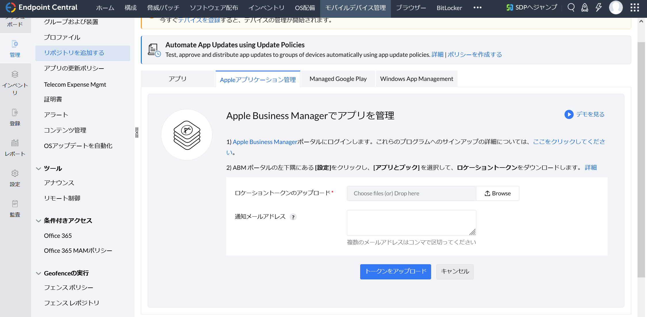Open the レポート sidebar icon
This screenshot has height=317, width=647.
(15, 147)
